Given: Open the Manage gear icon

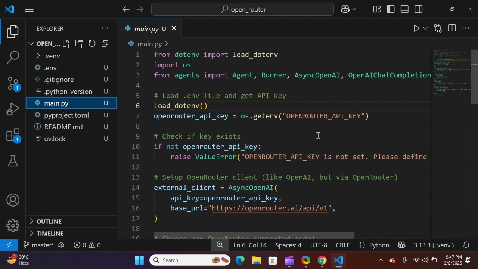Looking at the screenshot, I should 13,225.
